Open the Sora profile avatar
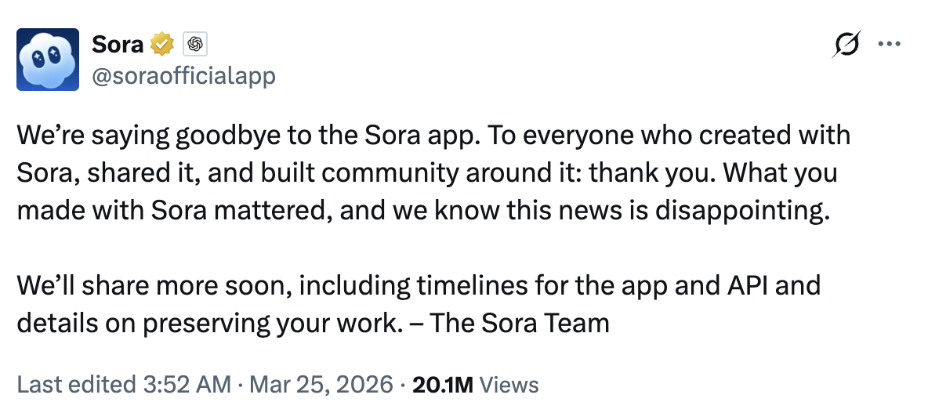 (48, 60)
